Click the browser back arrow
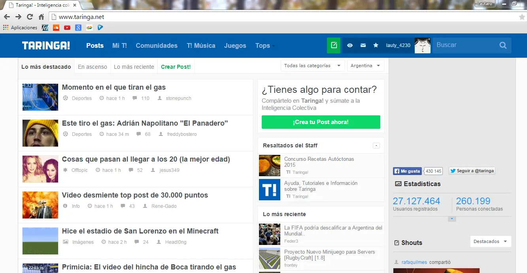 7,17
